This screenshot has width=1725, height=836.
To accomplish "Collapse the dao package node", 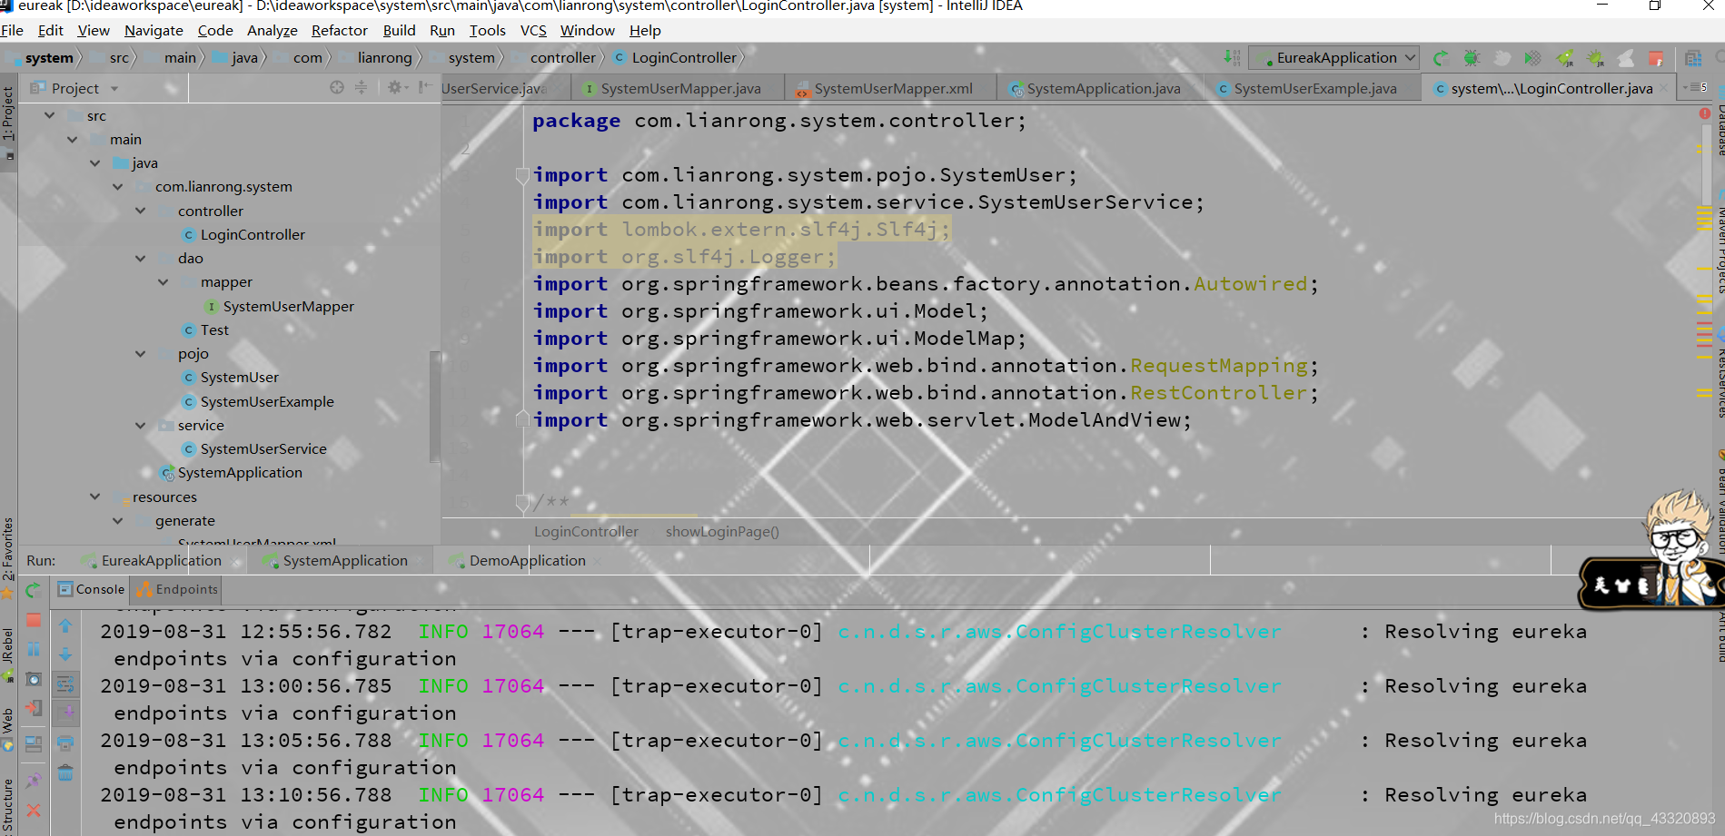I will pyautogui.click(x=141, y=259).
